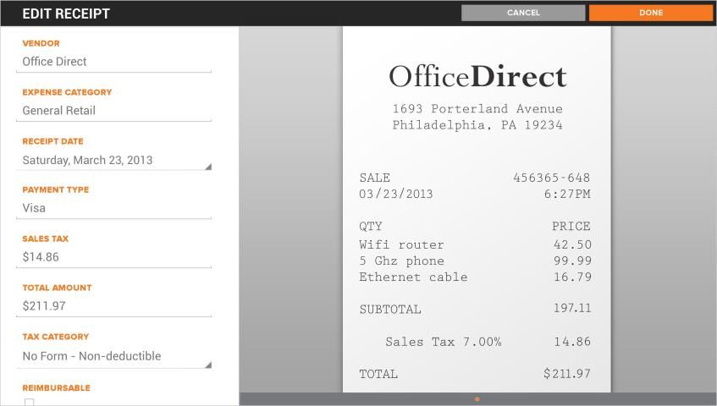Viewport: 717px width, 406px height.
Task: Select the Expense Category field General Retail
Action: (113, 111)
